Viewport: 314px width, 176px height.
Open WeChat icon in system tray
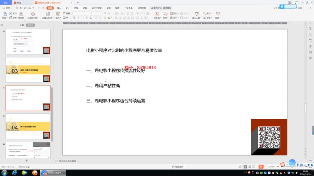[x=277, y=173]
